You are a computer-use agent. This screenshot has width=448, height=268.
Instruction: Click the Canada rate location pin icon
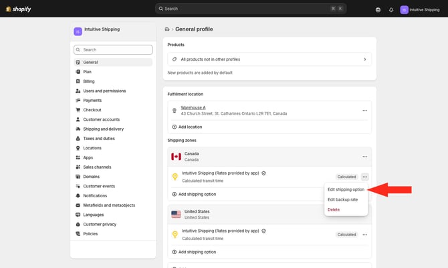pyautogui.click(x=175, y=177)
